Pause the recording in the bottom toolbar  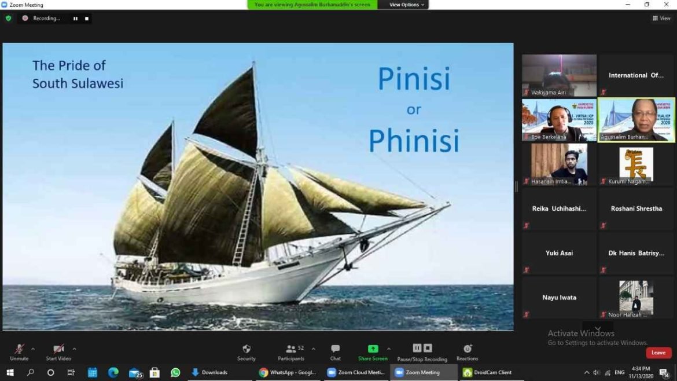(417, 348)
